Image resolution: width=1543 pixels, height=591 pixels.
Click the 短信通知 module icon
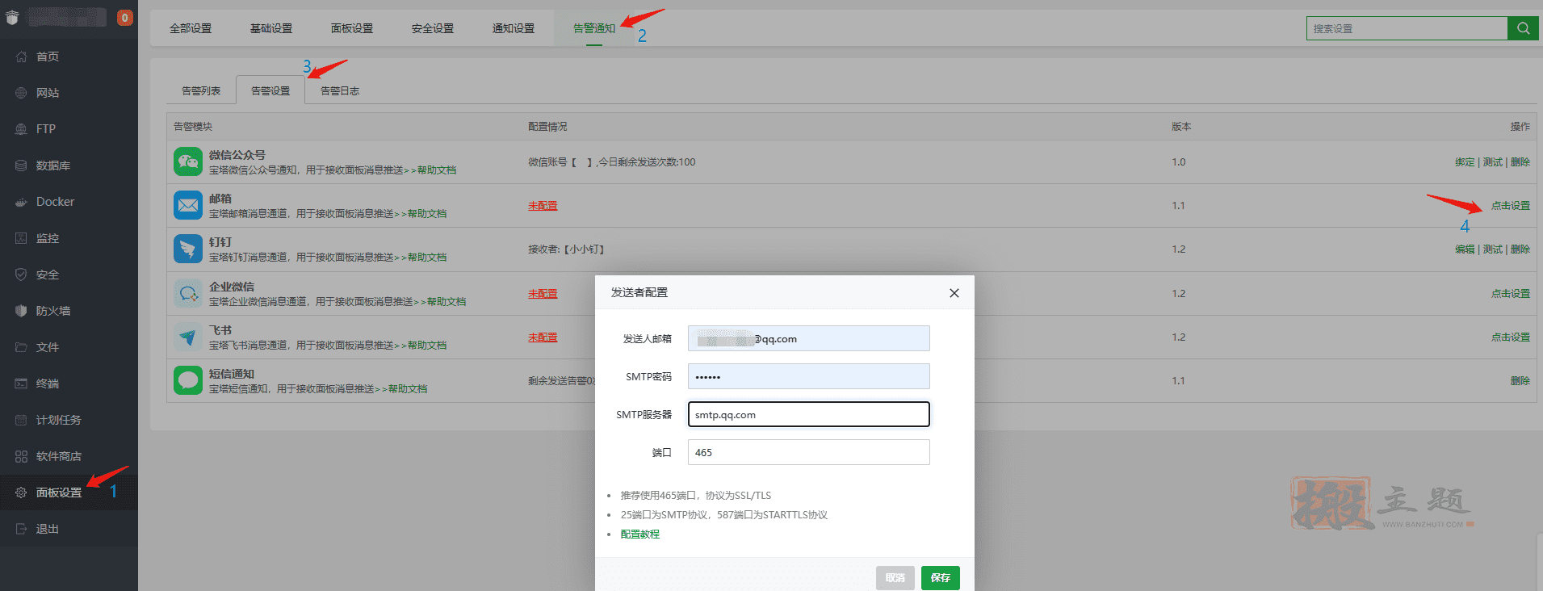pyautogui.click(x=188, y=380)
